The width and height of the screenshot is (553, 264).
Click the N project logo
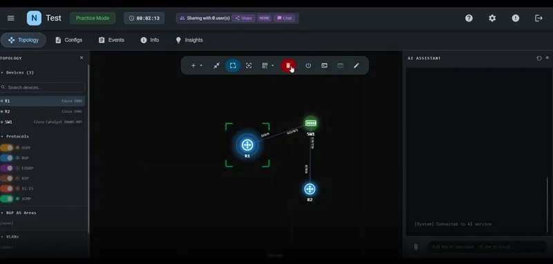(34, 18)
